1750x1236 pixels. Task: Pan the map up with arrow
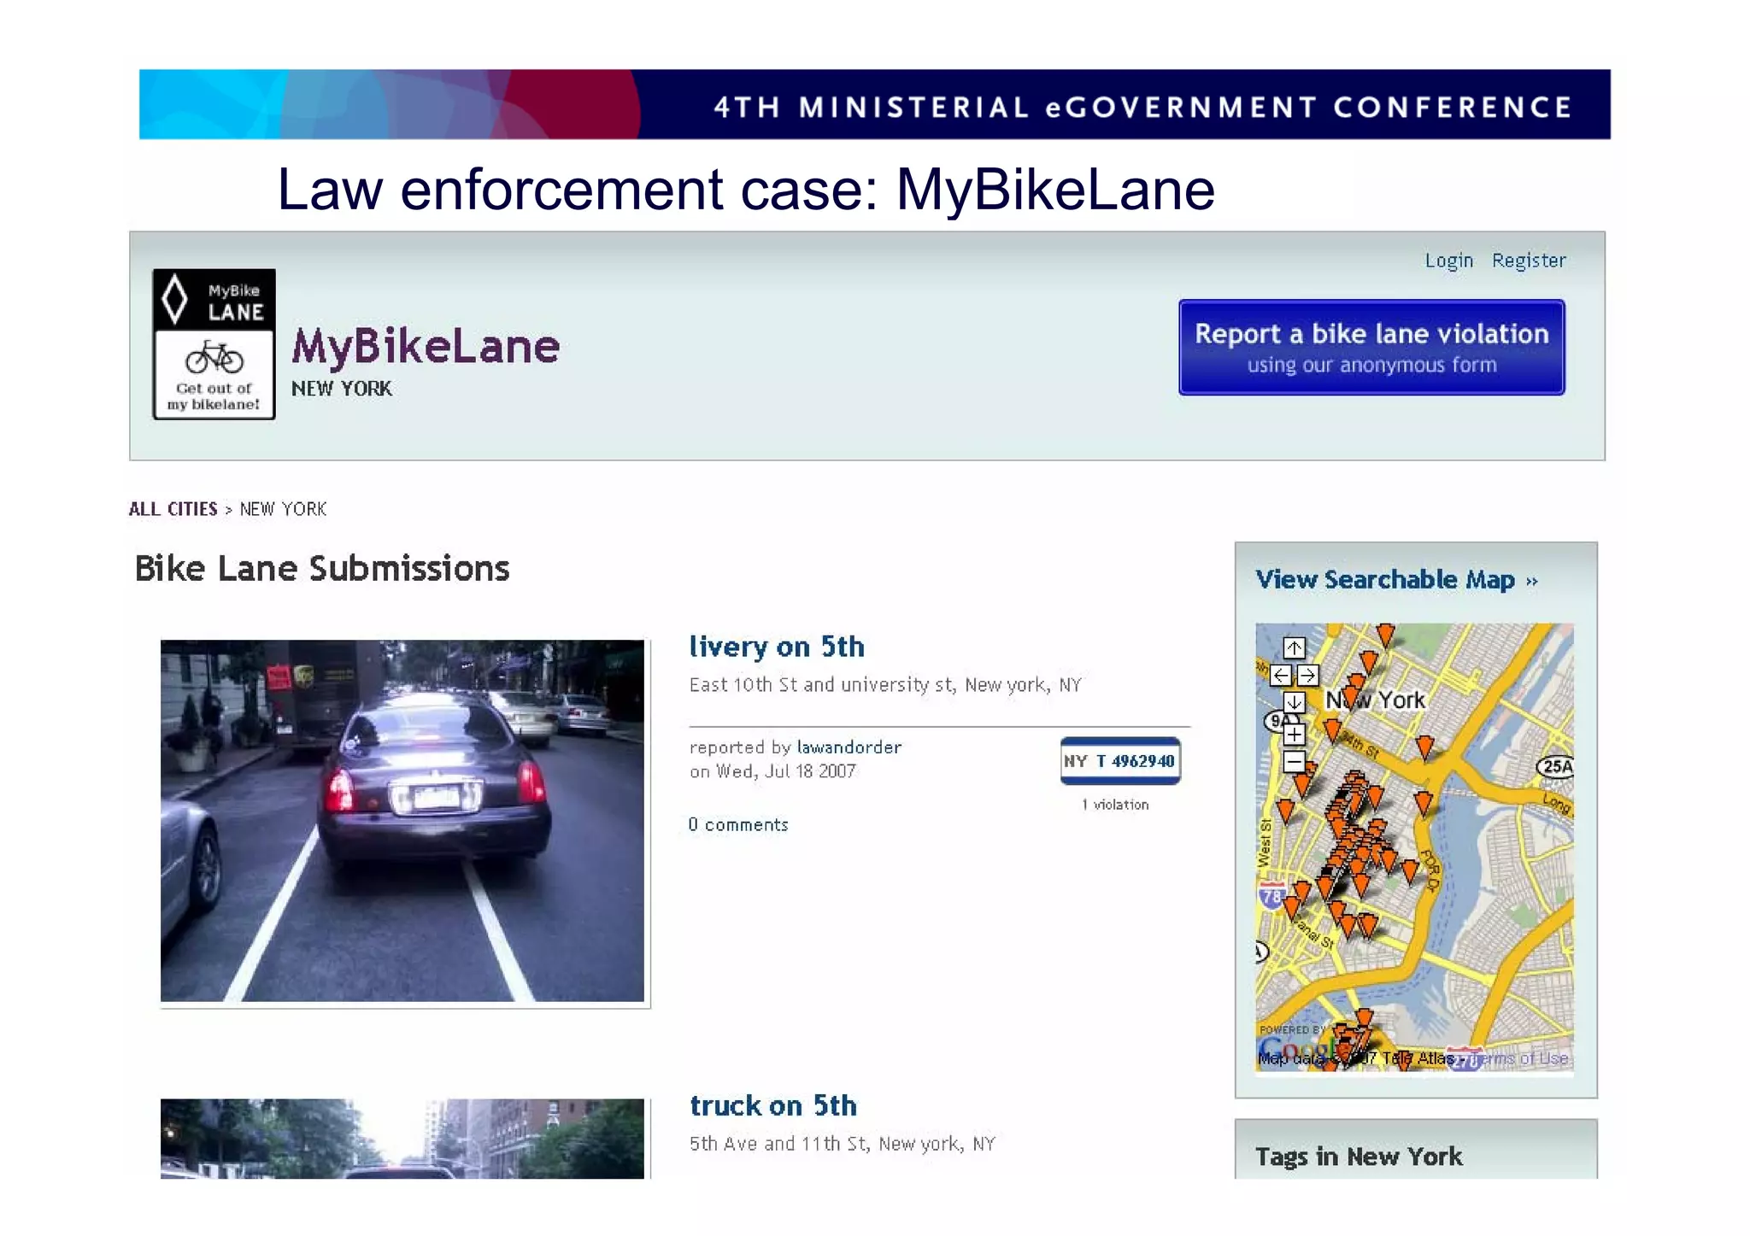coord(1294,648)
